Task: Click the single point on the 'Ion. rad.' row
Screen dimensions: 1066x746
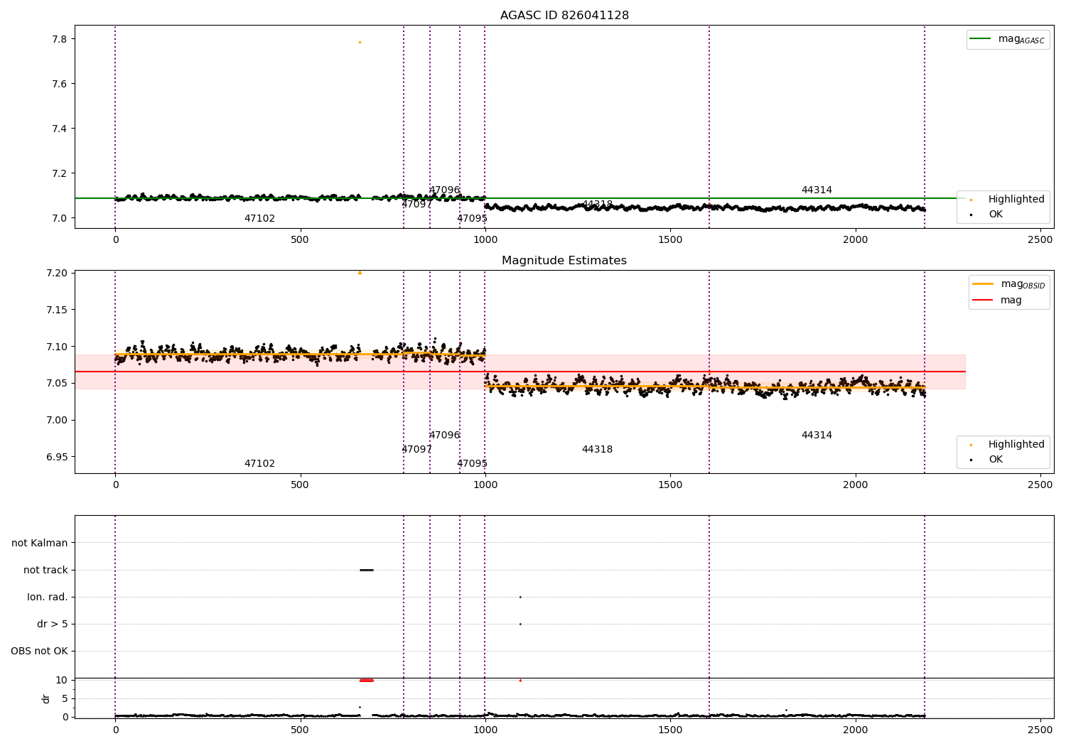Action: (x=520, y=597)
